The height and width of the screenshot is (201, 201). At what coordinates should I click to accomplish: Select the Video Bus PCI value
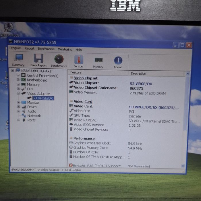tap(132, 112)
